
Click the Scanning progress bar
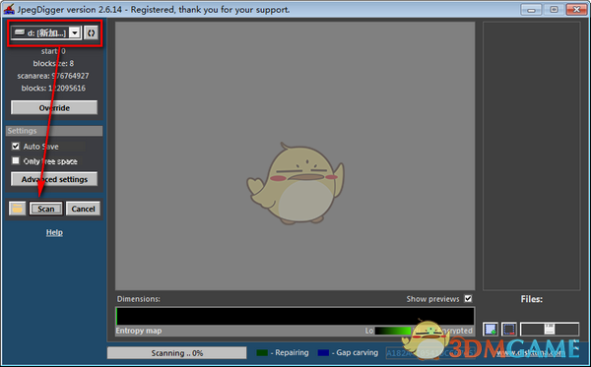(x=176, y=353)
